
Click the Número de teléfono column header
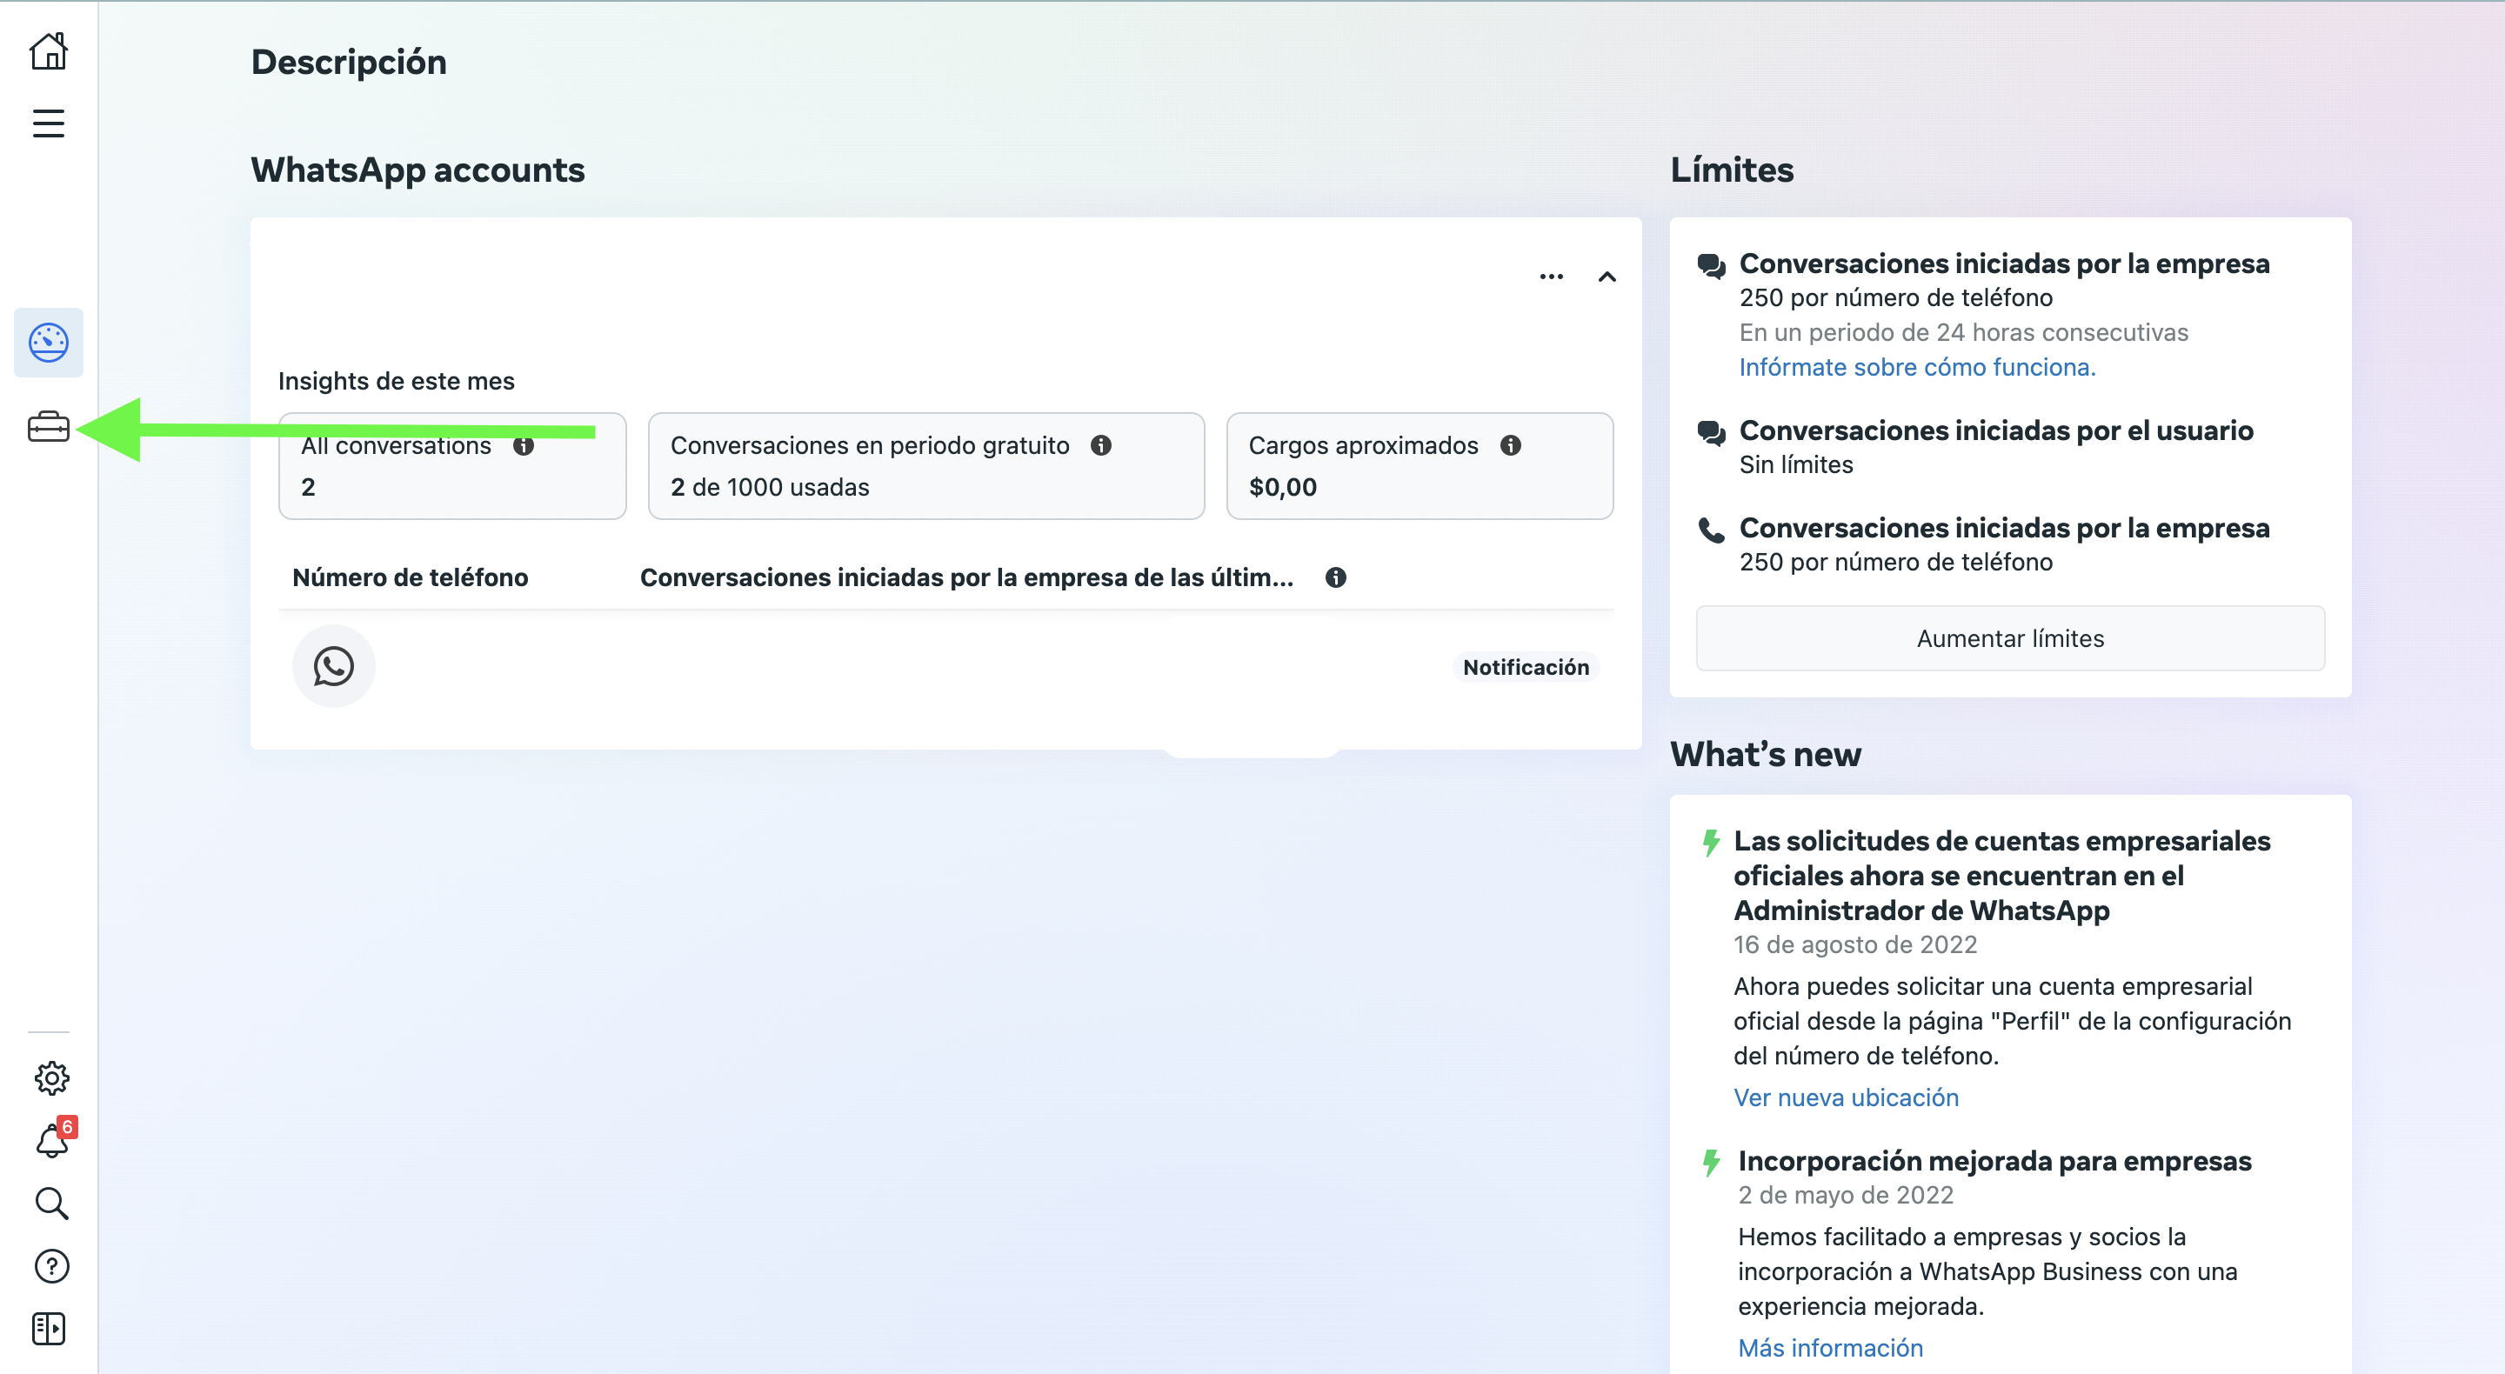(411, 577)
